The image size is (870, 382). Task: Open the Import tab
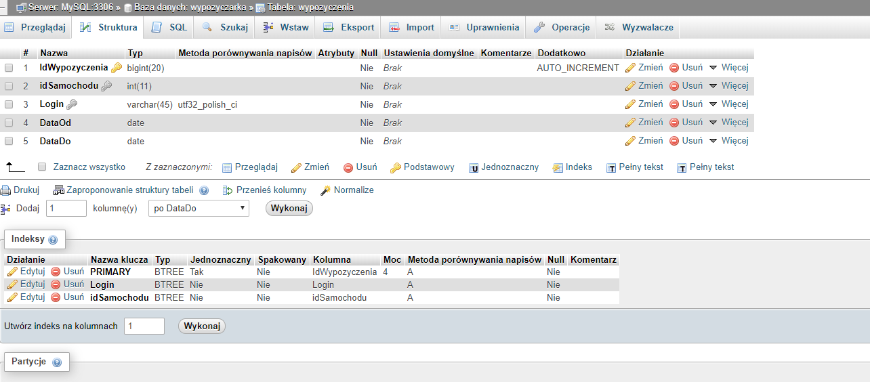click(411, 28)
